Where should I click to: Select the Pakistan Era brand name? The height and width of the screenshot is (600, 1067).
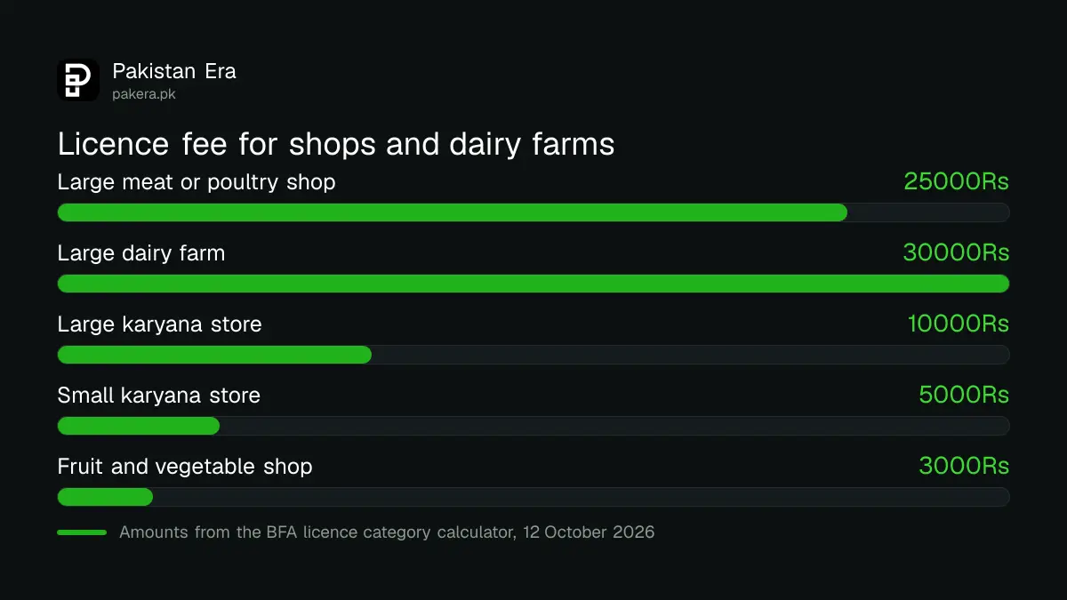tap(174, 71)
